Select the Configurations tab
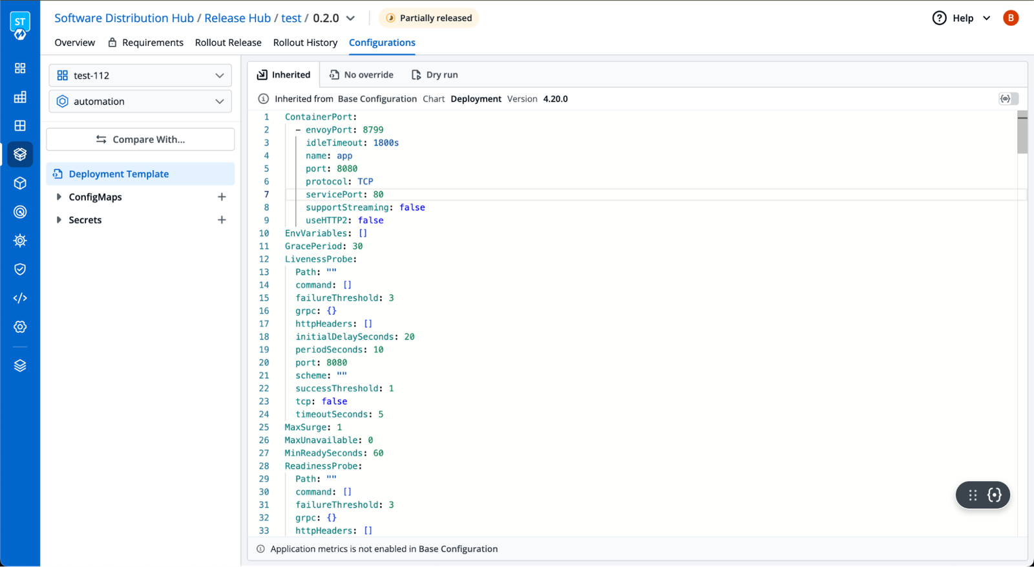 (x=382, y=43)
